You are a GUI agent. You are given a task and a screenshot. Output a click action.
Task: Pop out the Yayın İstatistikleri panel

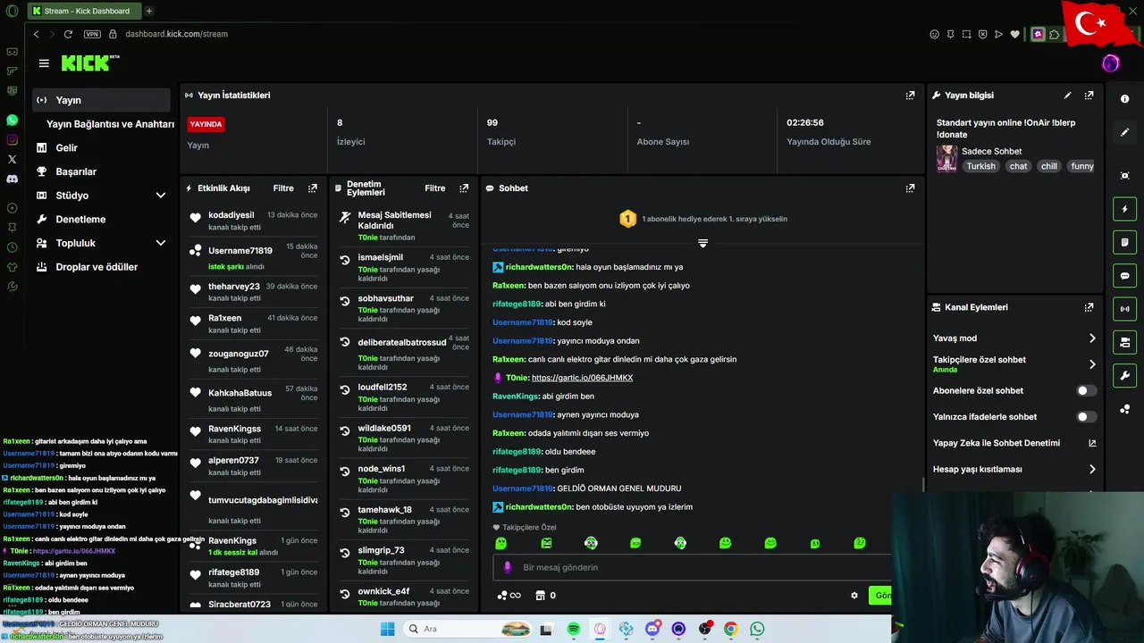pos(910,96)
